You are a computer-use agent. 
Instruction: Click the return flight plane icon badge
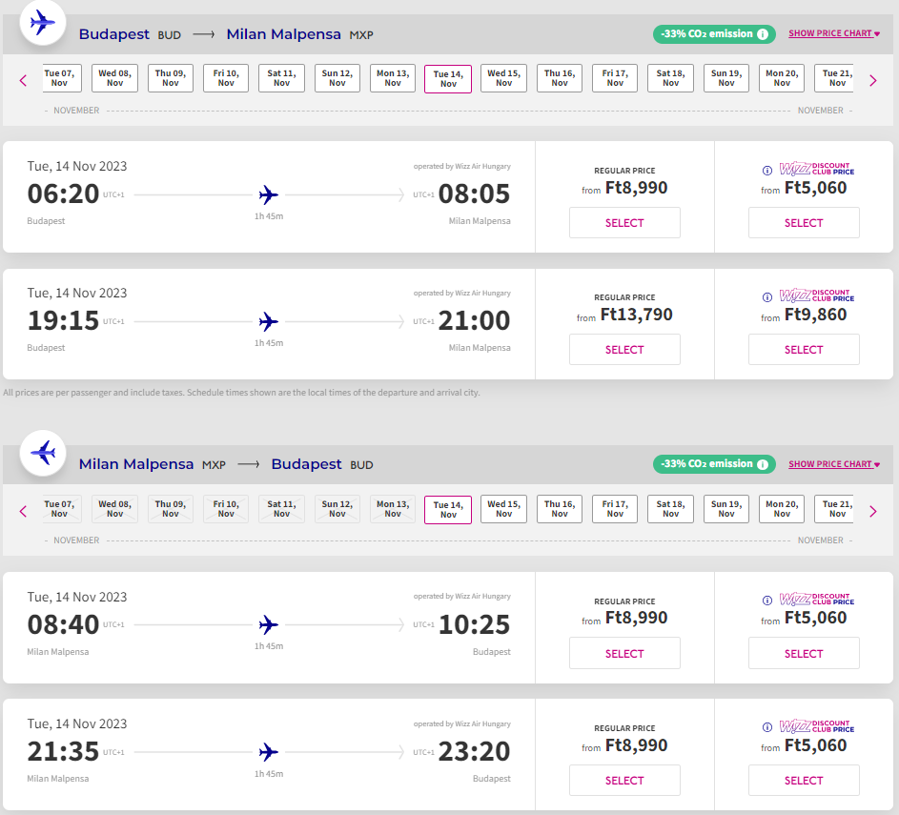[x=43, y=454]
